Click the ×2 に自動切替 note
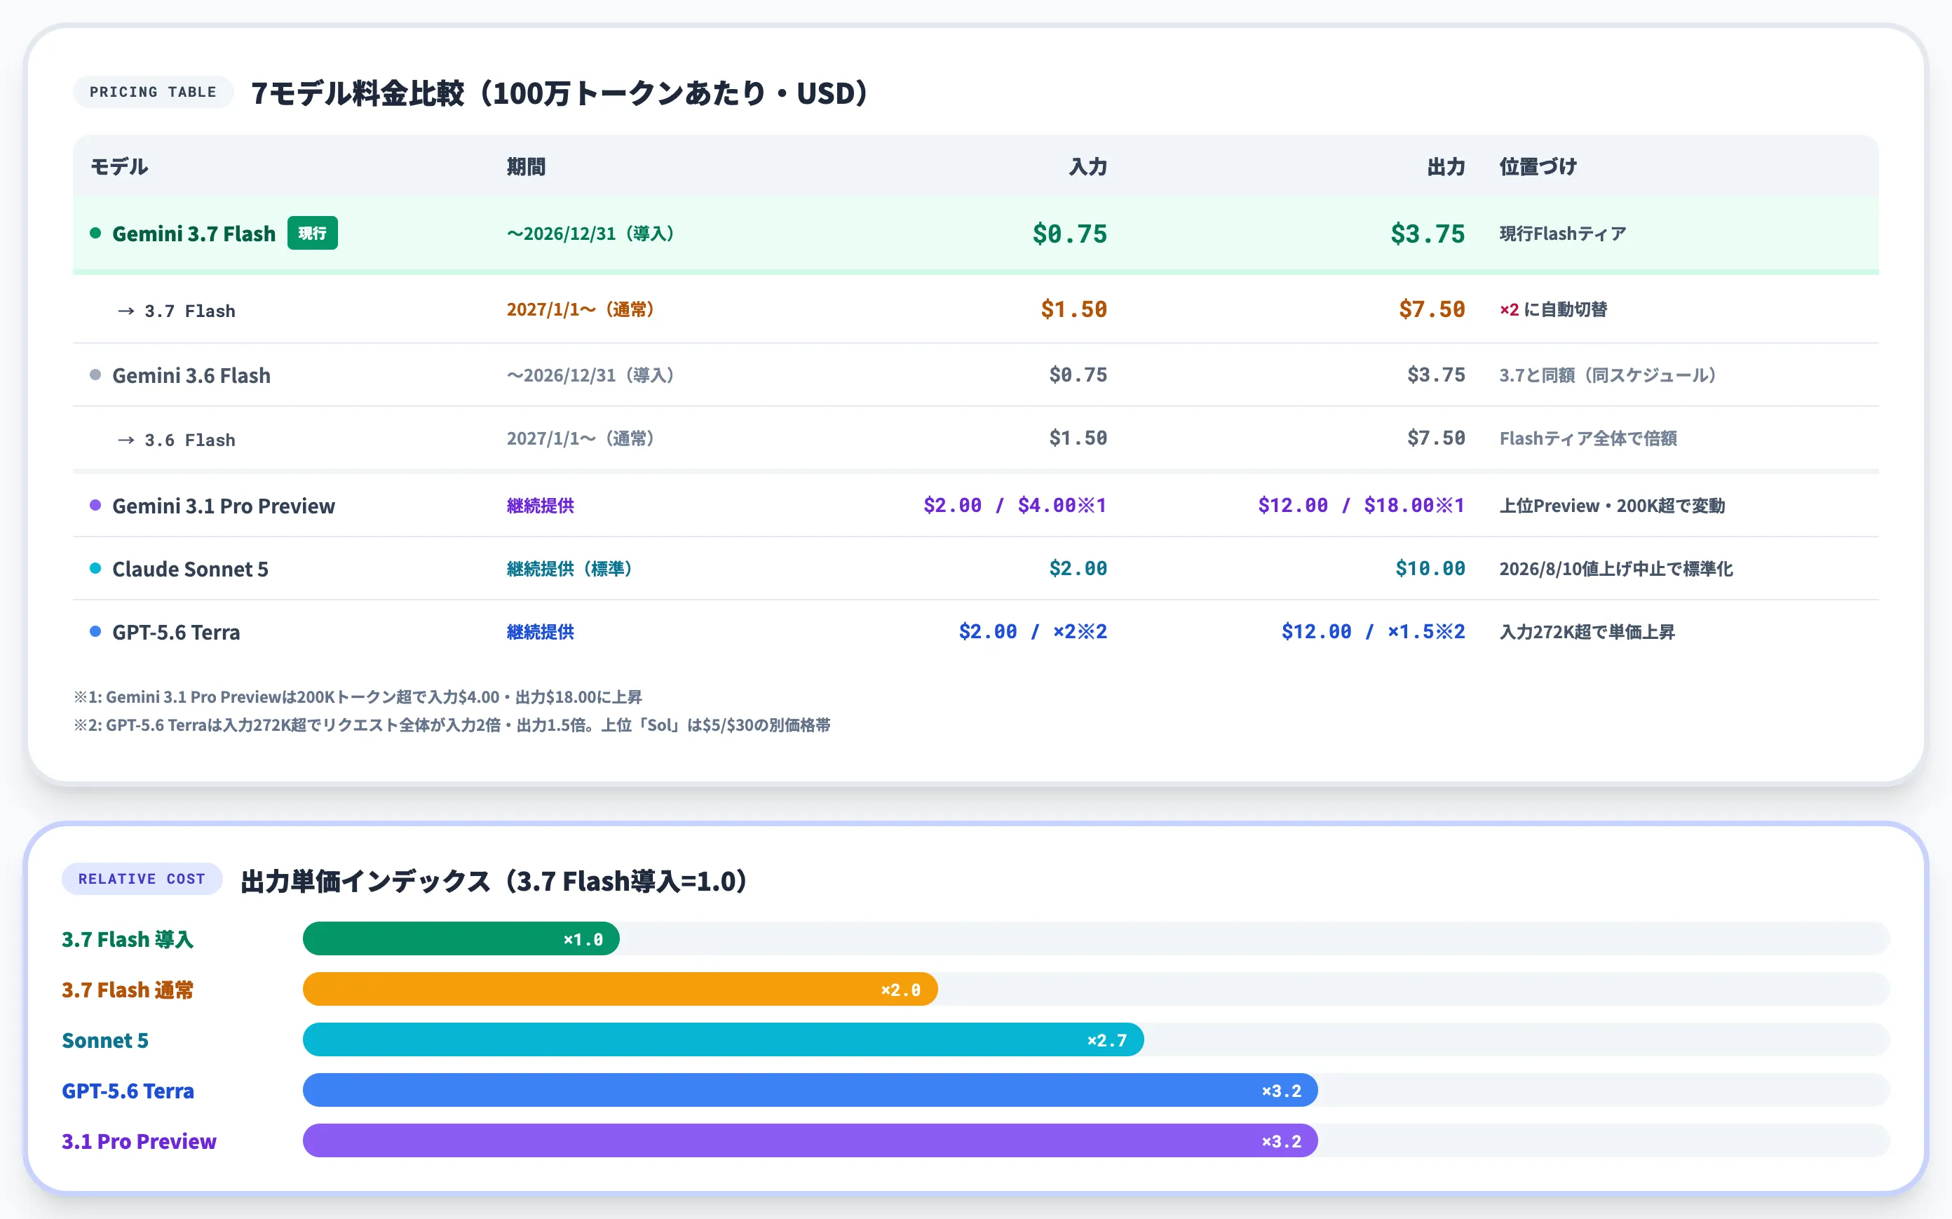The image size is (1952, 1219). pos(1553,309)
